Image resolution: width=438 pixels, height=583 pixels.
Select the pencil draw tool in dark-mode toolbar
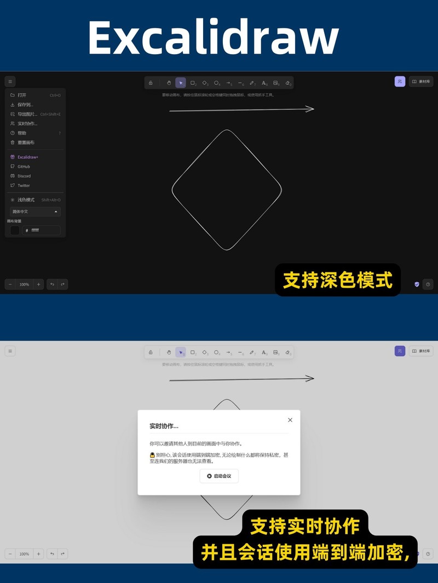pos(252,83)
